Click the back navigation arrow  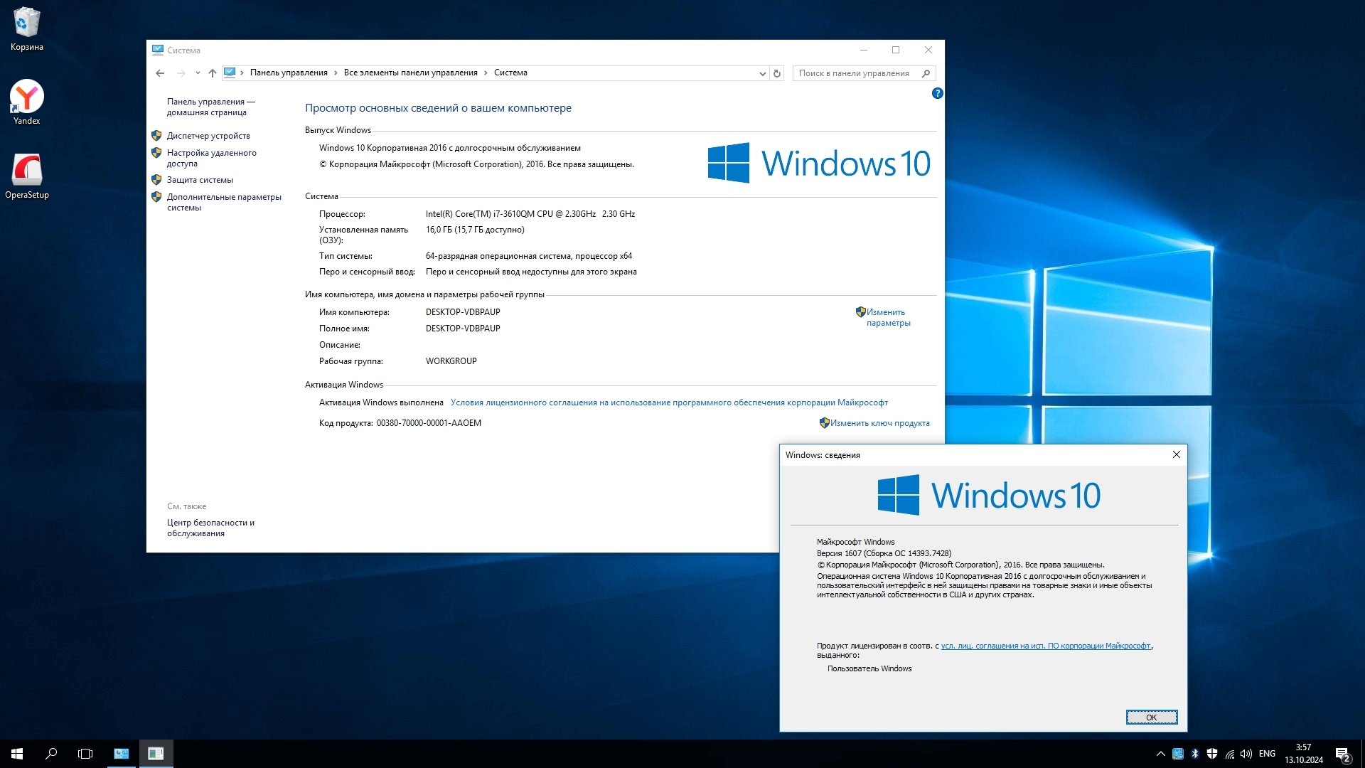[160, 73]
